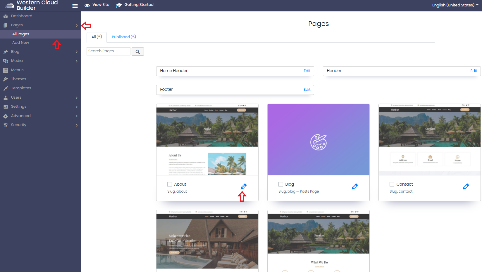The height and width of the screenshot is (272, 482).
Task: Tick the Contact page checkbox
Action: click(392, 184)
